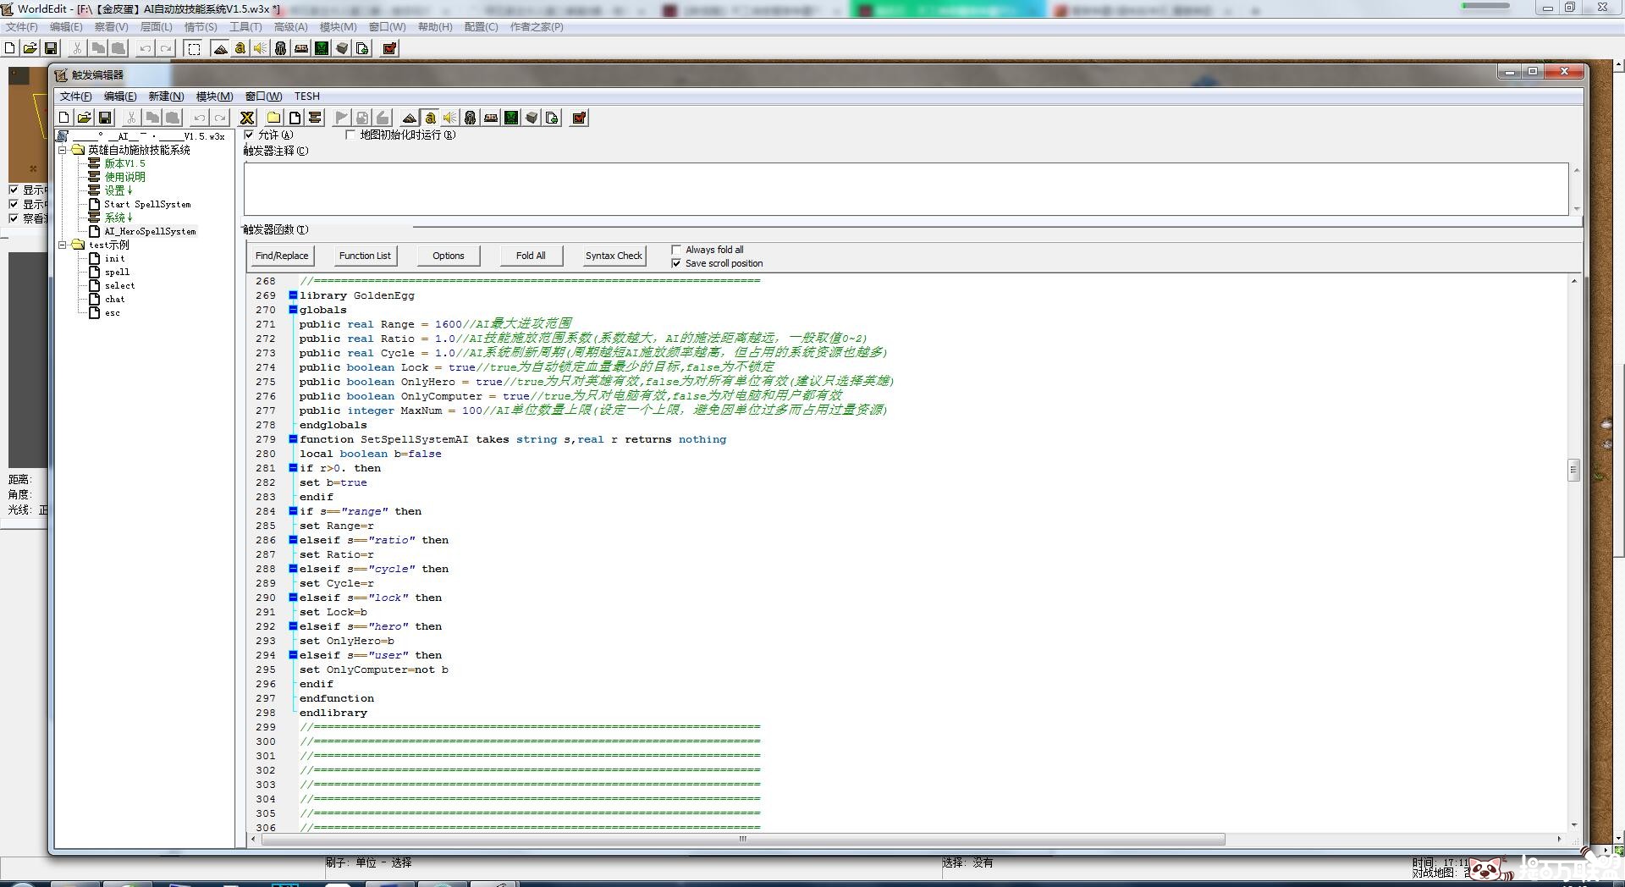
Task: Save the map from trigger editor toolbar
Action: tap(105, 118)
